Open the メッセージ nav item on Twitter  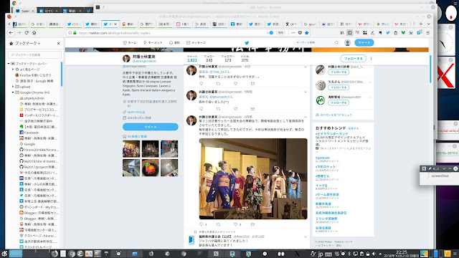tap(196, 43)
